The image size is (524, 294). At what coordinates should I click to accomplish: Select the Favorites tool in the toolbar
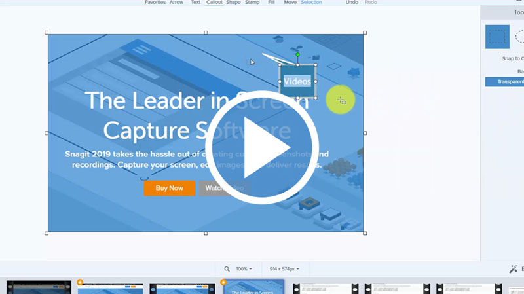pyautogui.click(x=155, y=3)
